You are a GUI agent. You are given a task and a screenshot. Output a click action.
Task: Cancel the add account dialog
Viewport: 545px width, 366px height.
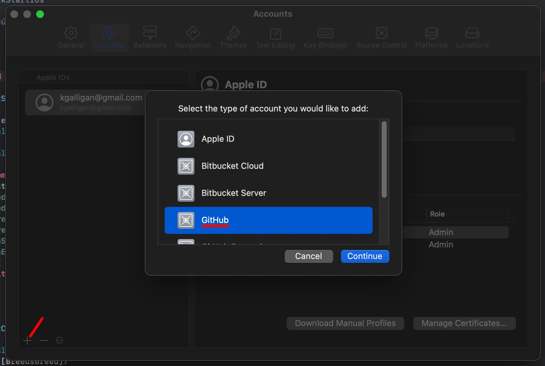(309, 256)
